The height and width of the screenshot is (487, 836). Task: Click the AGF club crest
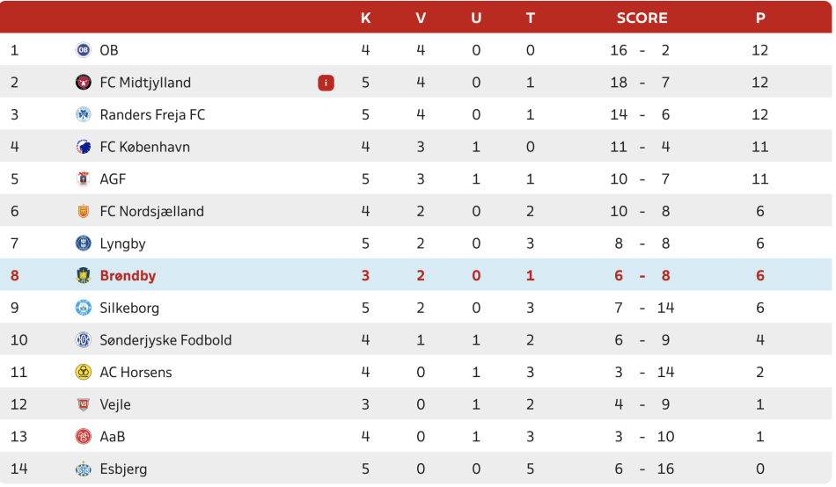click(84, 179)
